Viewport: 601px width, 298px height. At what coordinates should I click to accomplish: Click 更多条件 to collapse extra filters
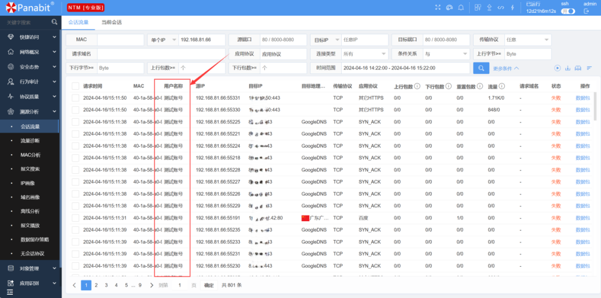point(506,69)
